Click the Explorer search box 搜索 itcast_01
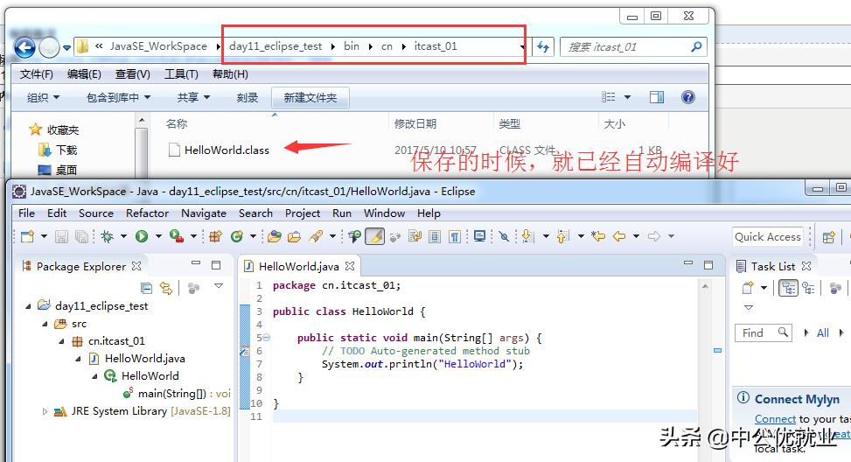The width and height of the screenshot is (851, 462). 633,46
